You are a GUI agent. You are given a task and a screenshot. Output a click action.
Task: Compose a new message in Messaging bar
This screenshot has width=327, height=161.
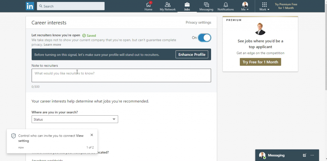pos(304,155)
